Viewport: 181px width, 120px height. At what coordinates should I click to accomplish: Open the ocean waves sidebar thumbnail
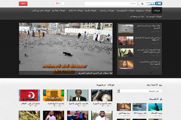[x=139, y=107]
